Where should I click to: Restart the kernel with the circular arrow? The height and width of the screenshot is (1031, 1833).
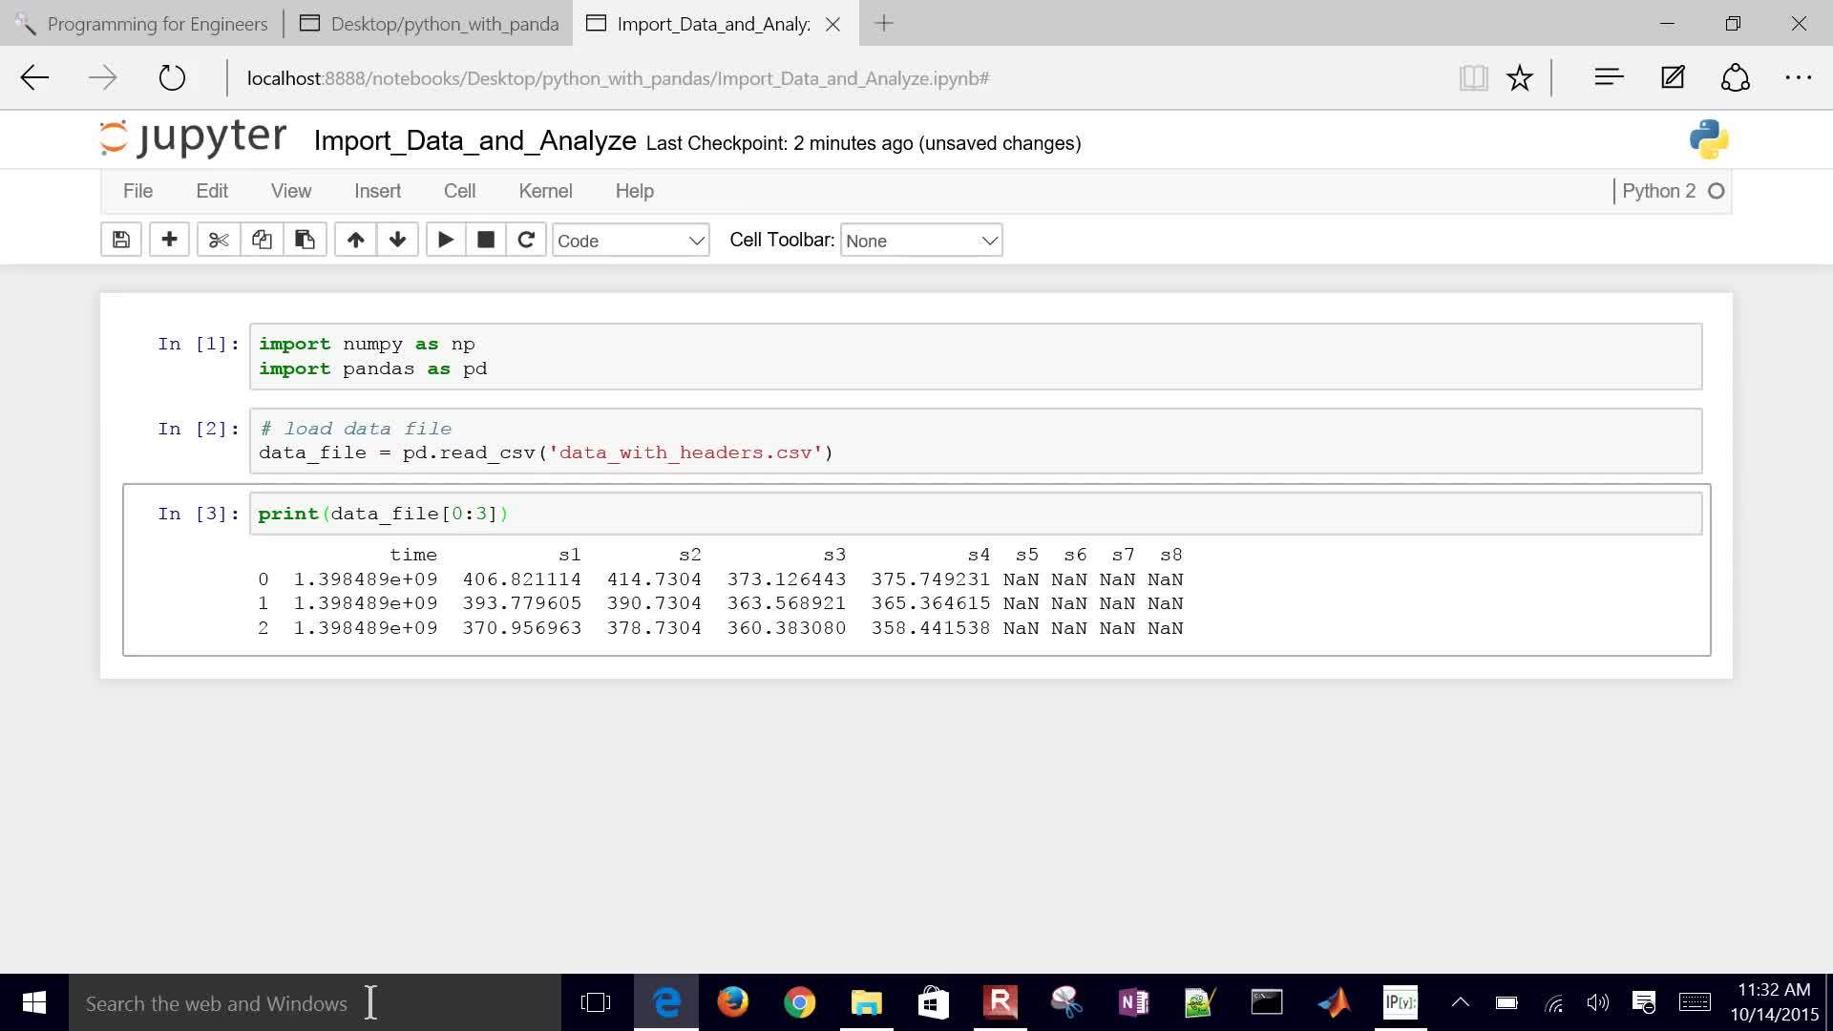point(526,240)
